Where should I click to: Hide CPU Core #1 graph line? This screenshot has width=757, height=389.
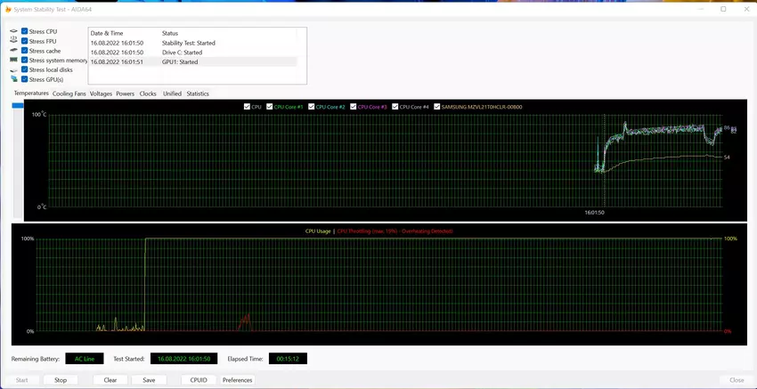[x=270, y=107]
